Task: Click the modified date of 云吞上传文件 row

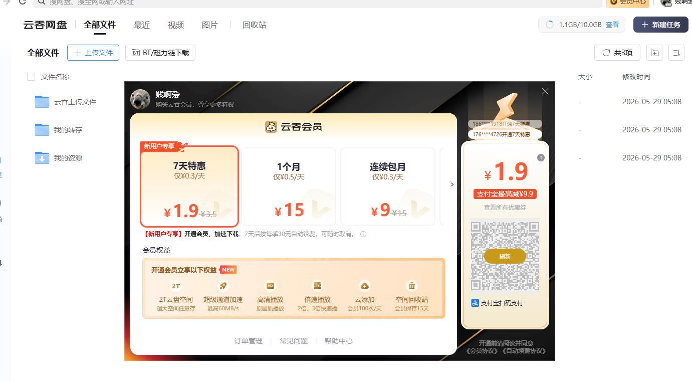Action: pos(652,102)
